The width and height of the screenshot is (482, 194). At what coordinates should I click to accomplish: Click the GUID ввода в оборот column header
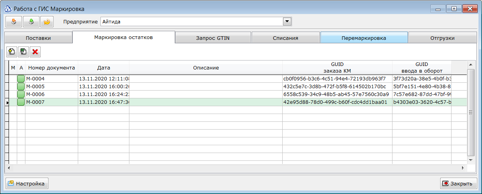coord(422,68)
